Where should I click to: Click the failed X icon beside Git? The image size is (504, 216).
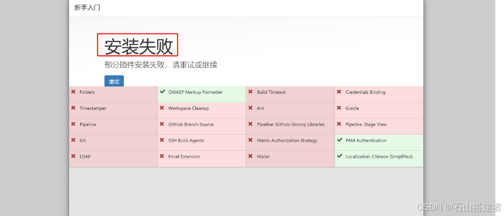73,140
